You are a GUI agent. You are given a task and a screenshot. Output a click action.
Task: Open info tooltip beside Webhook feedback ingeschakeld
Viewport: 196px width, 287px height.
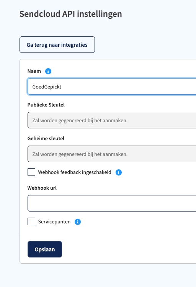[119, 172]
